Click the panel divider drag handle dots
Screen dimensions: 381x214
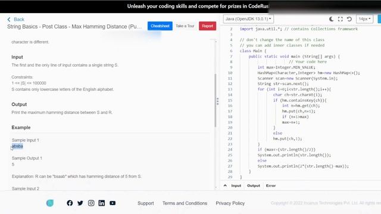pyautogui.click(x=217, y=101)
